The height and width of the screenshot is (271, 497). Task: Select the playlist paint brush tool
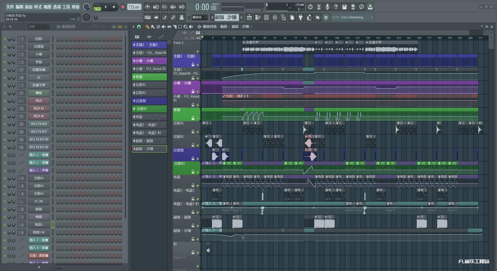(153, 27)
